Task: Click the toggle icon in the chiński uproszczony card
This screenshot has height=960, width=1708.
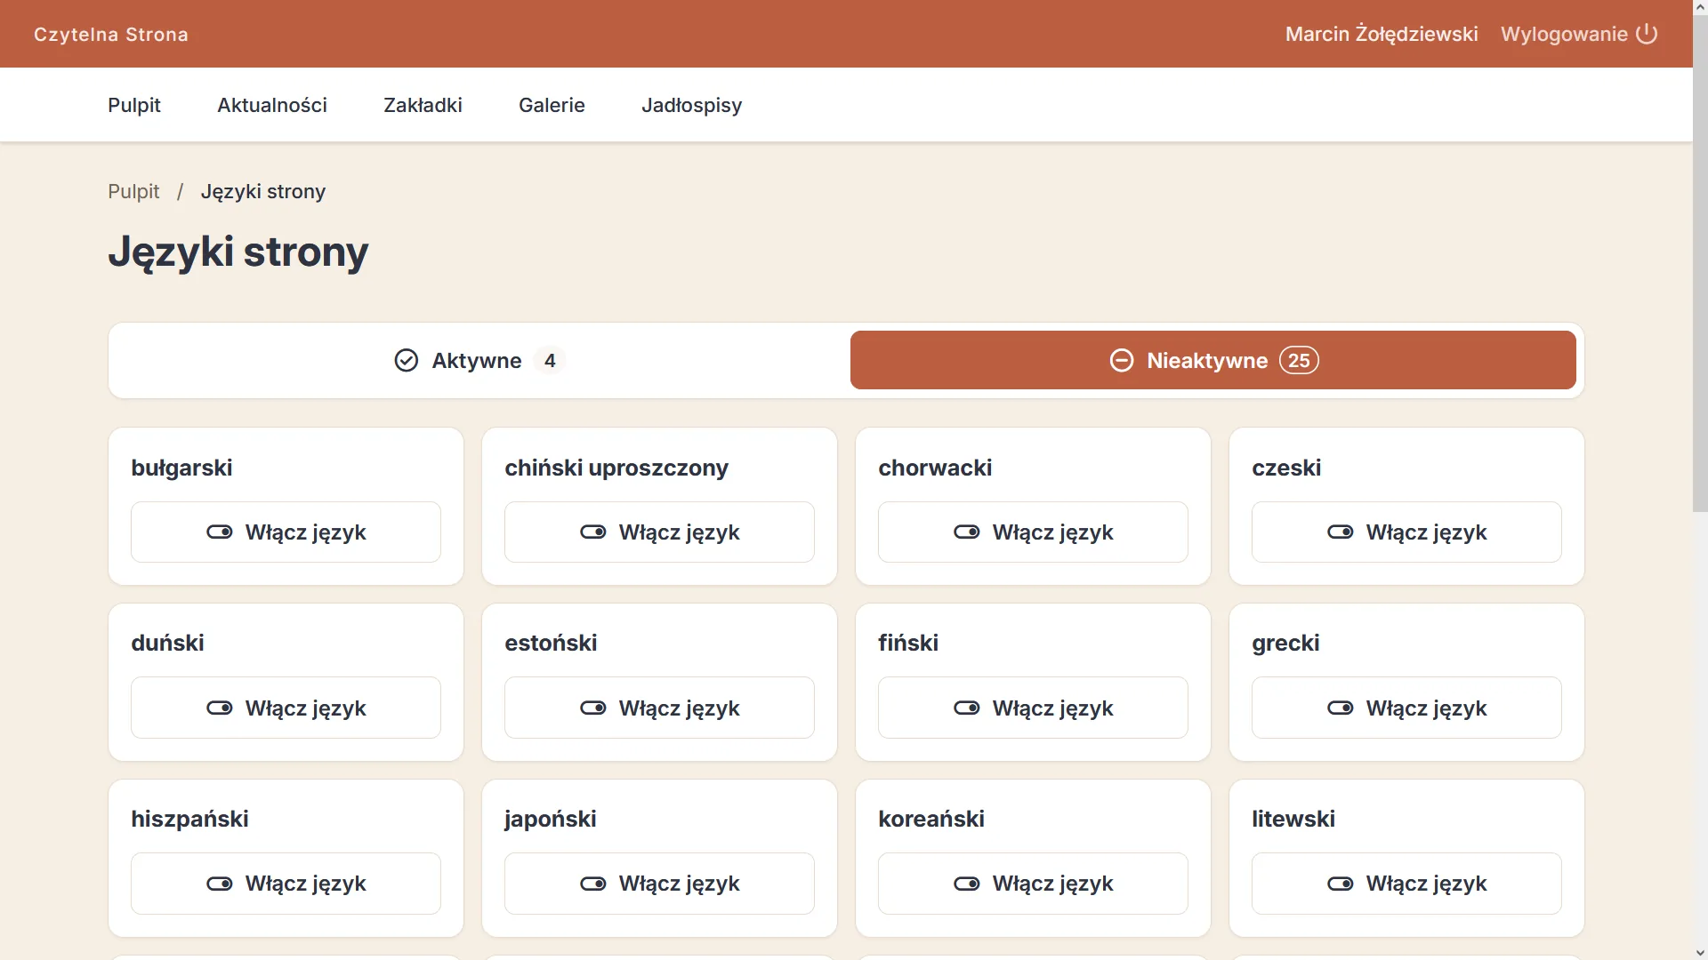Action: [x=593, y=532]
